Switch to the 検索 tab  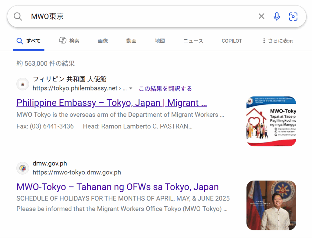pos(69,41)
